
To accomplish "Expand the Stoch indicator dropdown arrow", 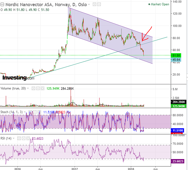I will (x=25, y=112).
